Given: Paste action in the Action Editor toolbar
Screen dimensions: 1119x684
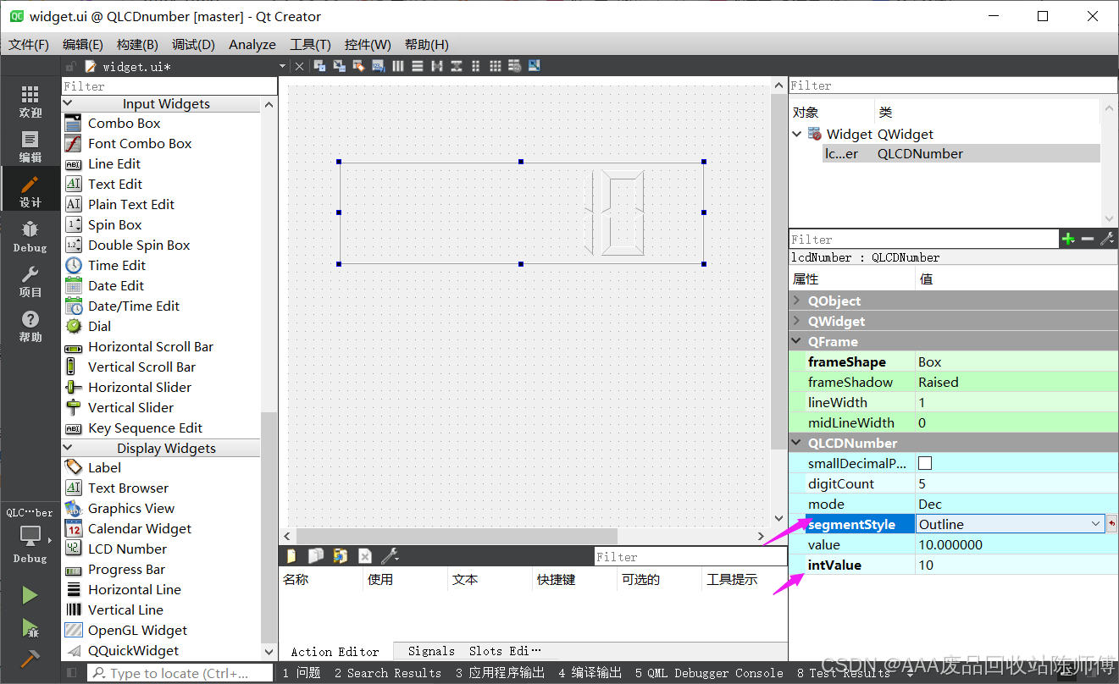Looking at the screenshot, I should pyautogui.click(x=341, y=556).
